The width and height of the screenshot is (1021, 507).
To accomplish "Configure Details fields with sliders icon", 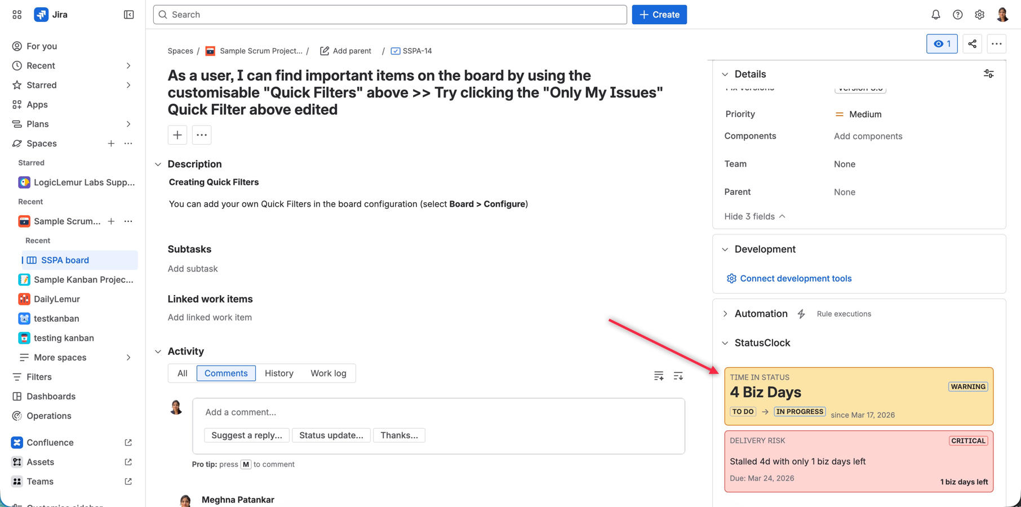I will [988, 73].
